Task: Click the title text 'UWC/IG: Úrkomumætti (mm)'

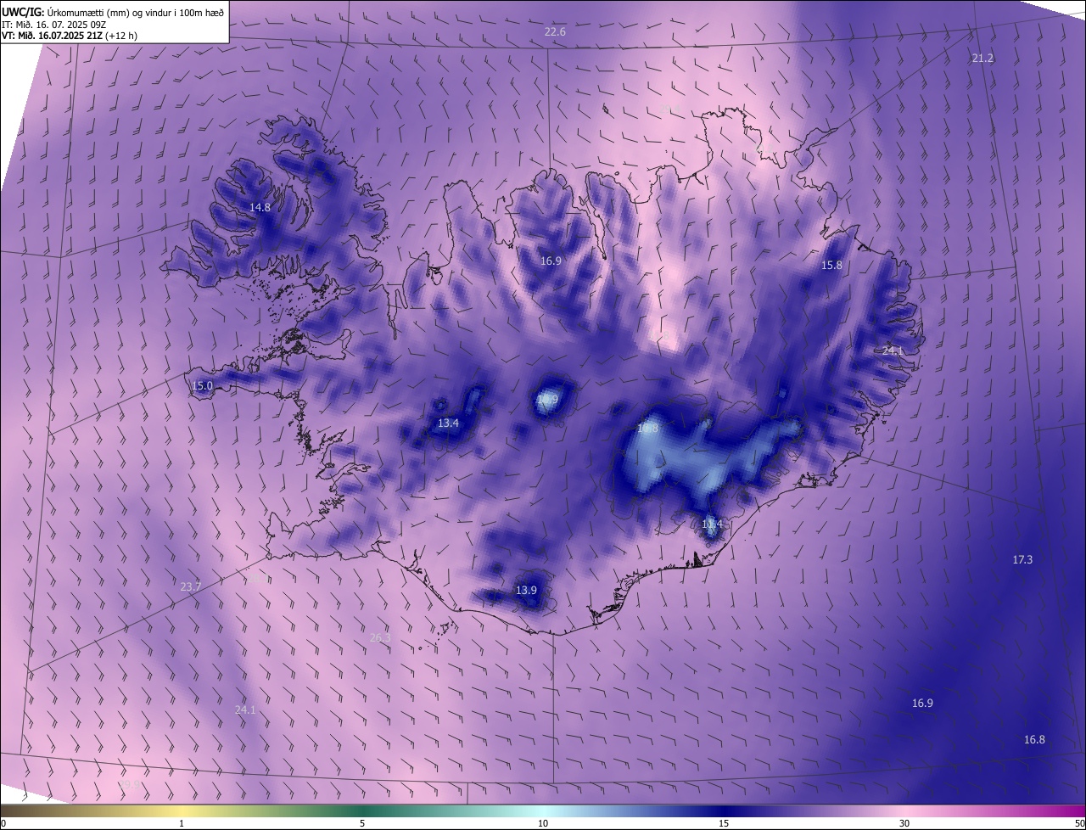Action: click(67, 12)
